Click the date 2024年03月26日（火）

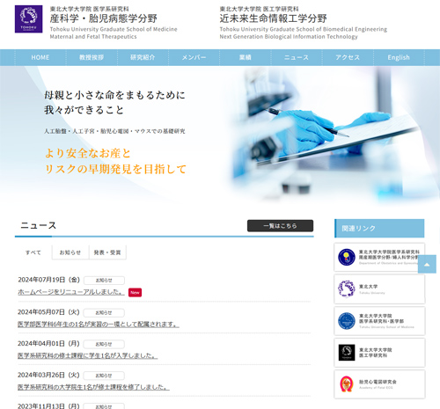coord(48,375)
